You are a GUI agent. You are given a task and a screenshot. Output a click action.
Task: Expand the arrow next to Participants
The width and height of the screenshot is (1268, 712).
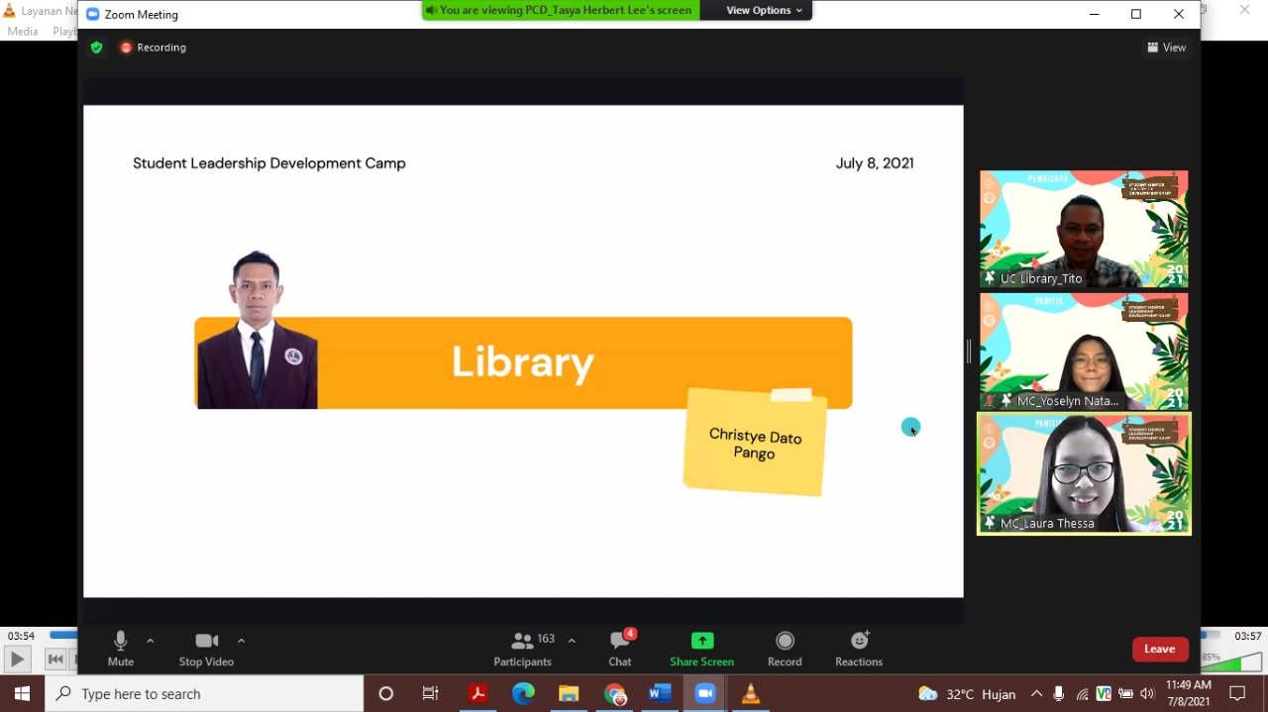pos(572,641)
